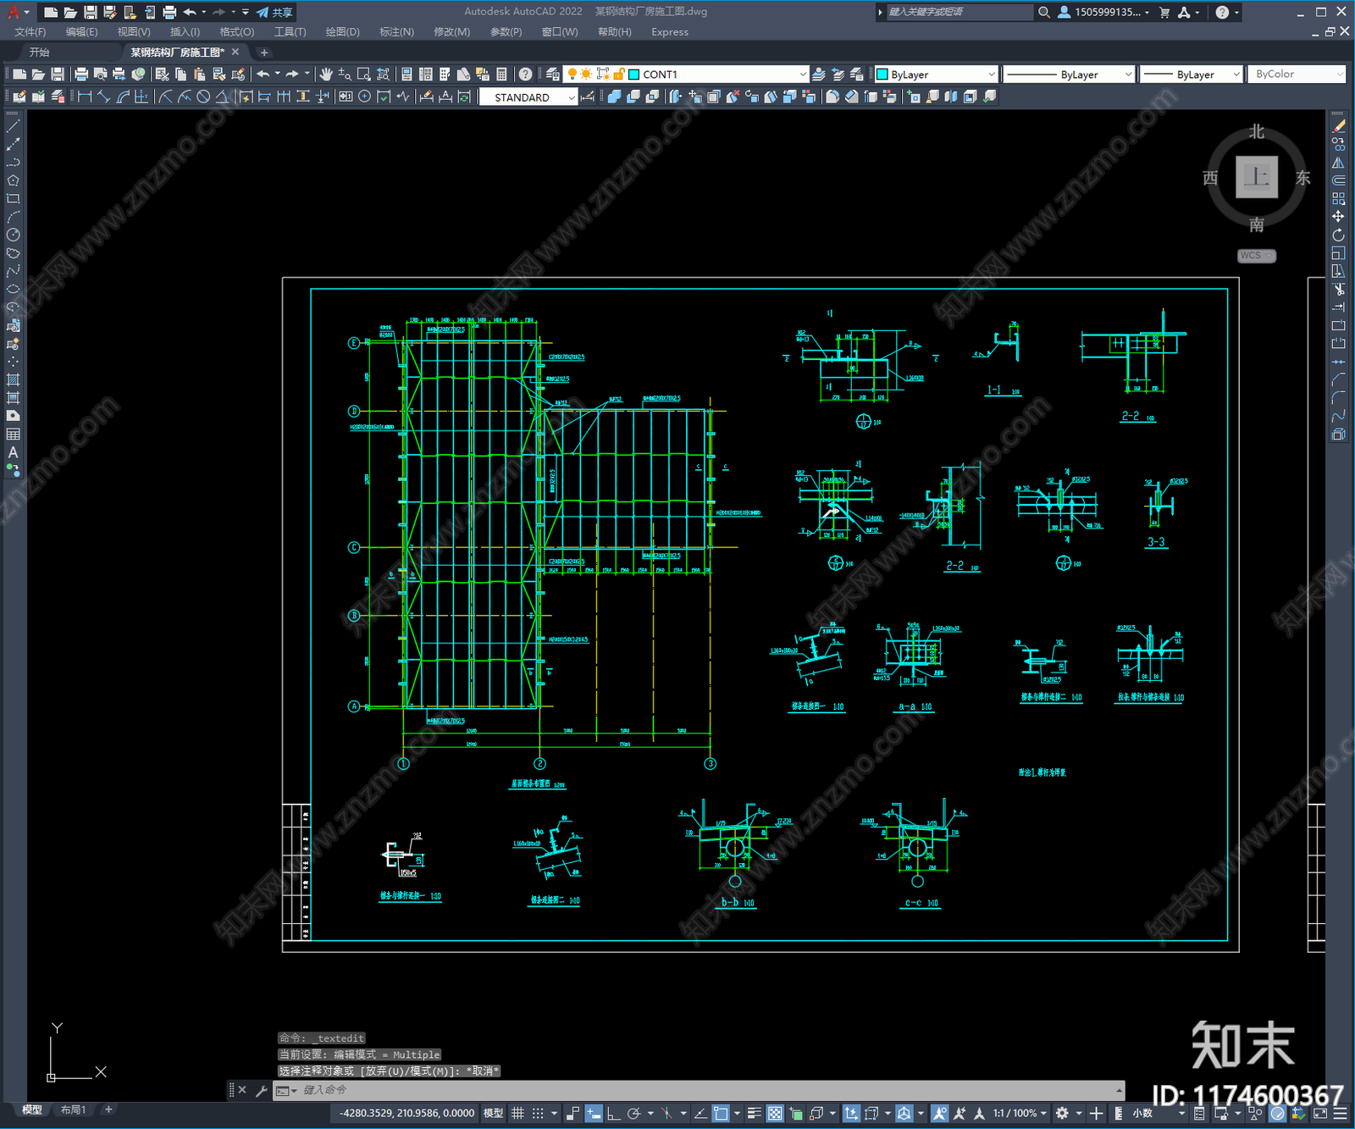1355x1129 pixels.
Task: Click the Autodesk App Store cart icon
Action: pos(1164,12)
